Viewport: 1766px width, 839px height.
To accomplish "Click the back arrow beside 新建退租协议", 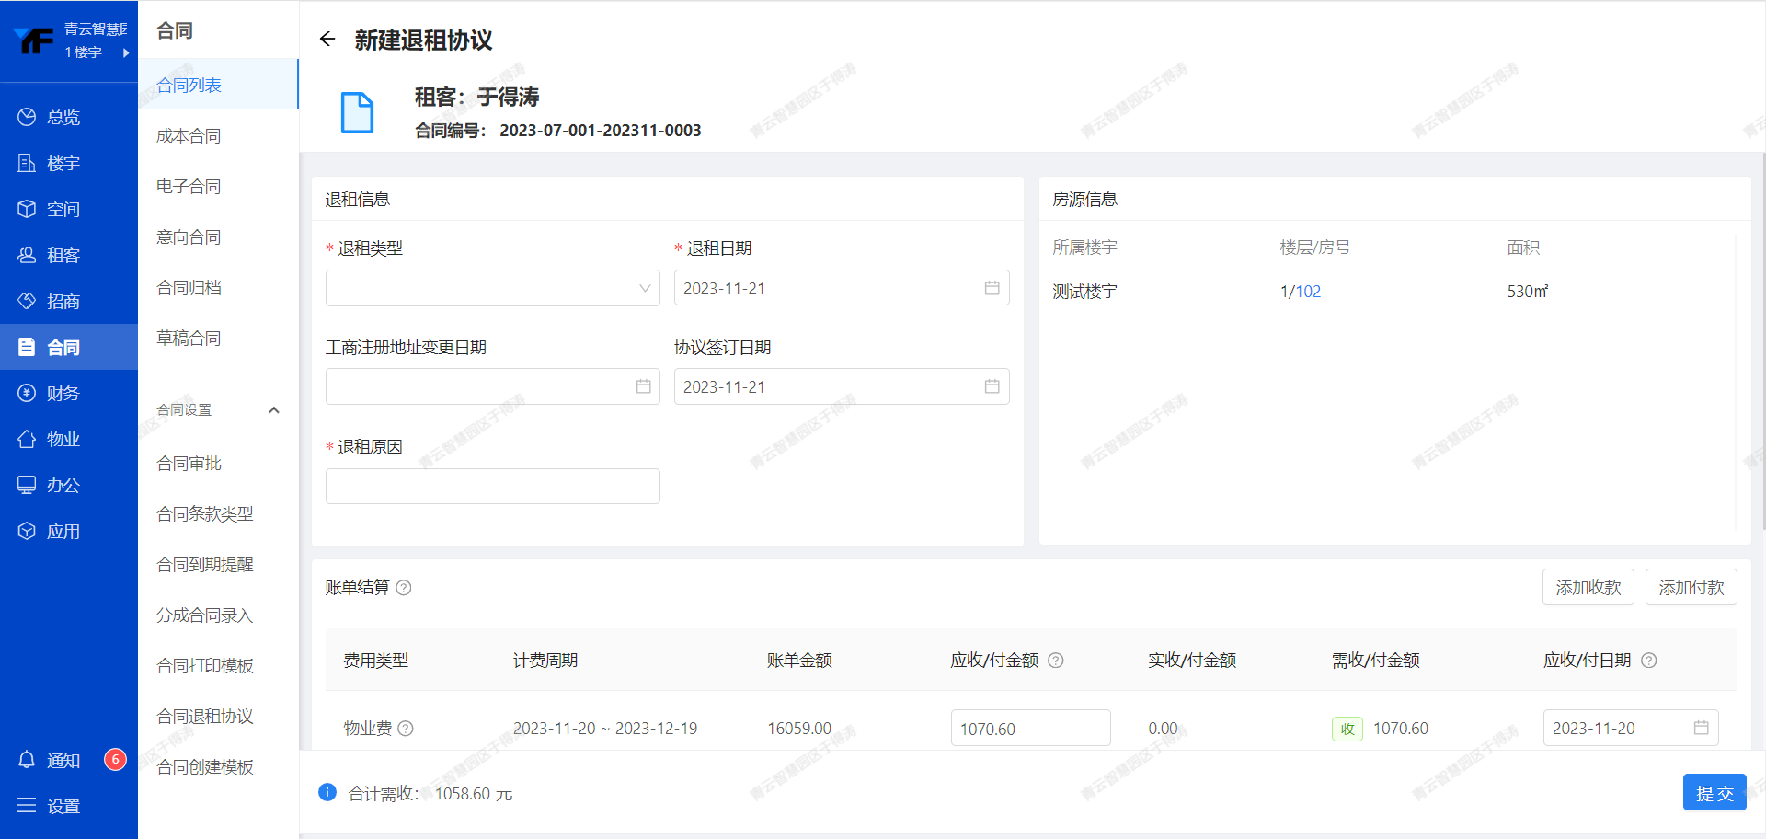I will (327, 39).
